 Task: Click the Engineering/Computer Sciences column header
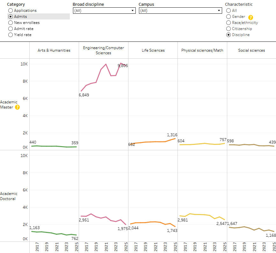point(104,50)
